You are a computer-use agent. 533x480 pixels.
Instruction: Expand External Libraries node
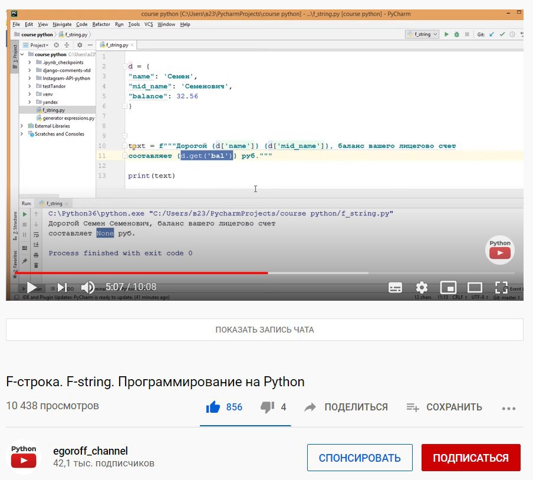[x=22, y=126]
